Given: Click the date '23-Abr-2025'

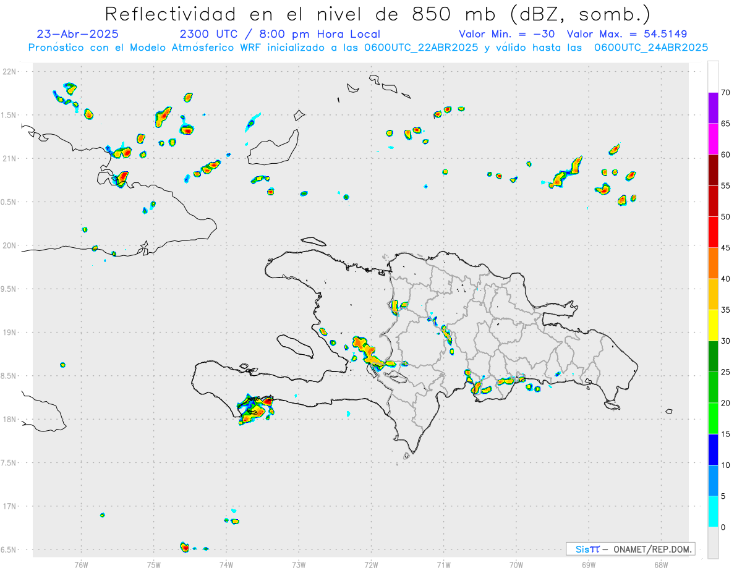Looking at the screenshot, I should [x=78, y=34].
